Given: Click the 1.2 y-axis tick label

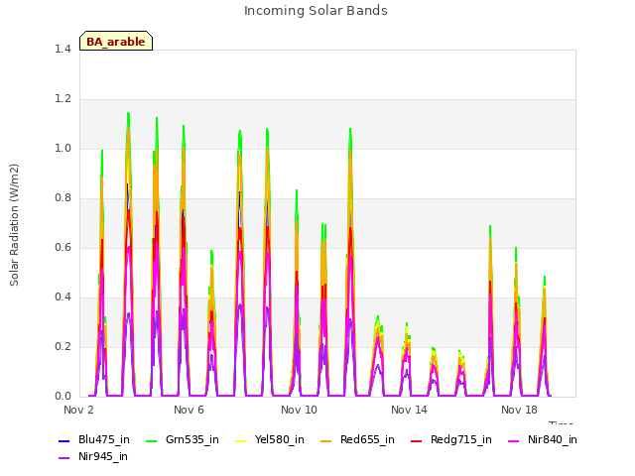Looking at the screenshot, I should click(x=63, y=99).
